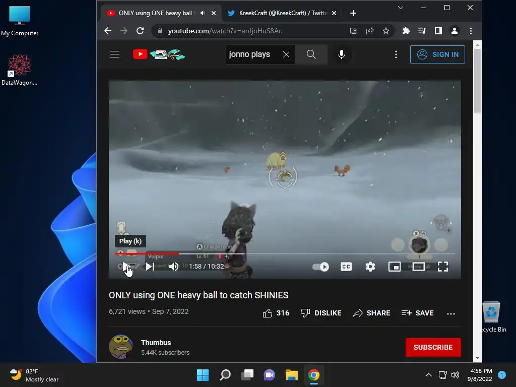516x387 pixels.
Task: View site info lock icon
Action: pyautogui.click(x=160, y=31)
